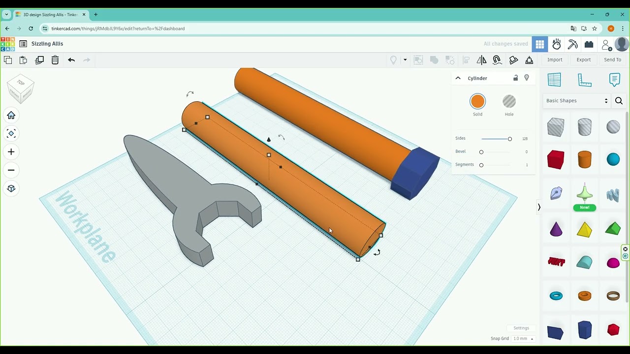Viewport: 630px width, 354px height.
Task: Set the cylinder to Hole
Action: click(x=509, y=102)
